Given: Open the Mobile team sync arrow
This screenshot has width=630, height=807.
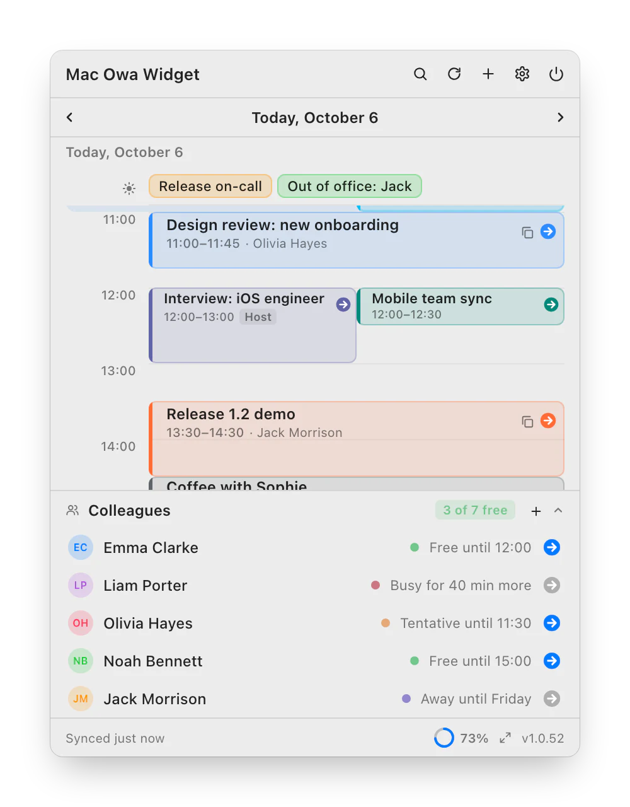Looking at the screenshot, I should pos(551,305).
